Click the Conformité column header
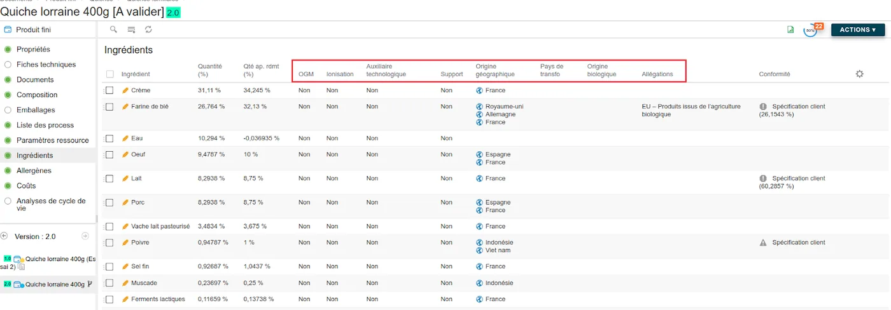 pos(775,74)
